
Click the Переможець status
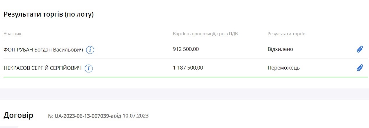point(283,68)
